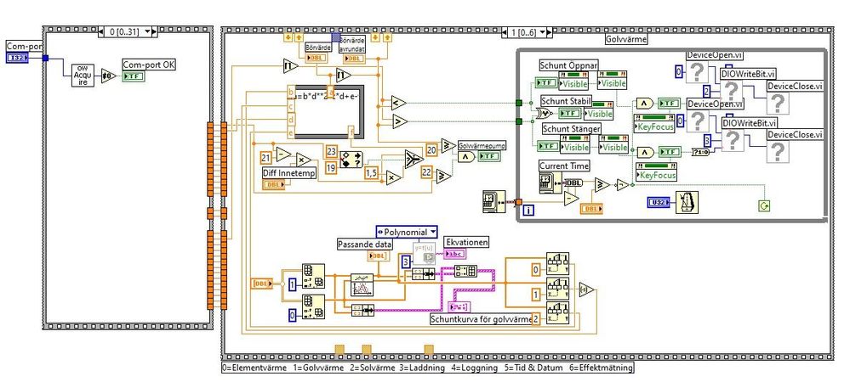850x382 pixels.
Task: Click the grayed y=f(u) formula VI
Action: [x=424, y=253]
